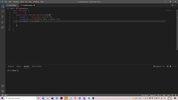The width and height of the screenshot is (178, 100).
Task: Open the Mail app from the taskbar
Action: (57, 98)
